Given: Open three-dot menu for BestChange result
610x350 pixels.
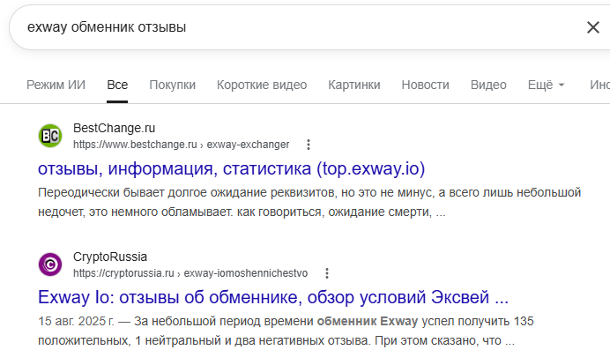Looking at the screenshot, I should point(309,145).
